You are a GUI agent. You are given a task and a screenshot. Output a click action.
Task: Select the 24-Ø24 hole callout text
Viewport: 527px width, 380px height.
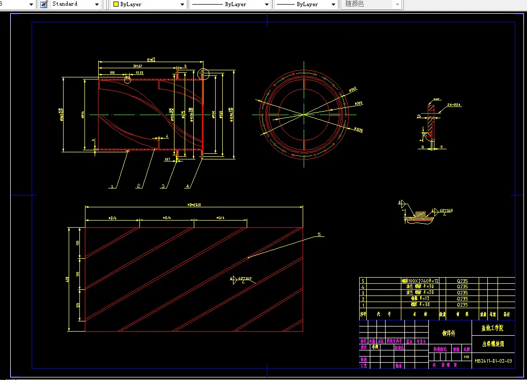[x=454, y=104]
